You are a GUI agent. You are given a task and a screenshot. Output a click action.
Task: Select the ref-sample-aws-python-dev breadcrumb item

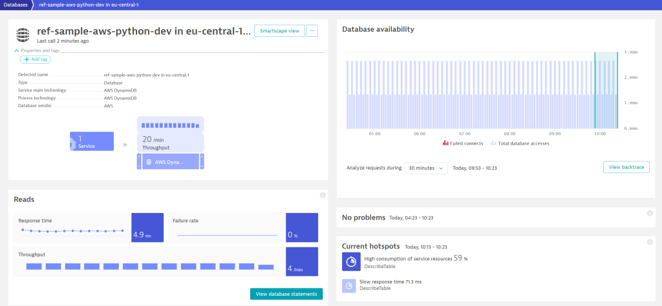coord(88,5)
